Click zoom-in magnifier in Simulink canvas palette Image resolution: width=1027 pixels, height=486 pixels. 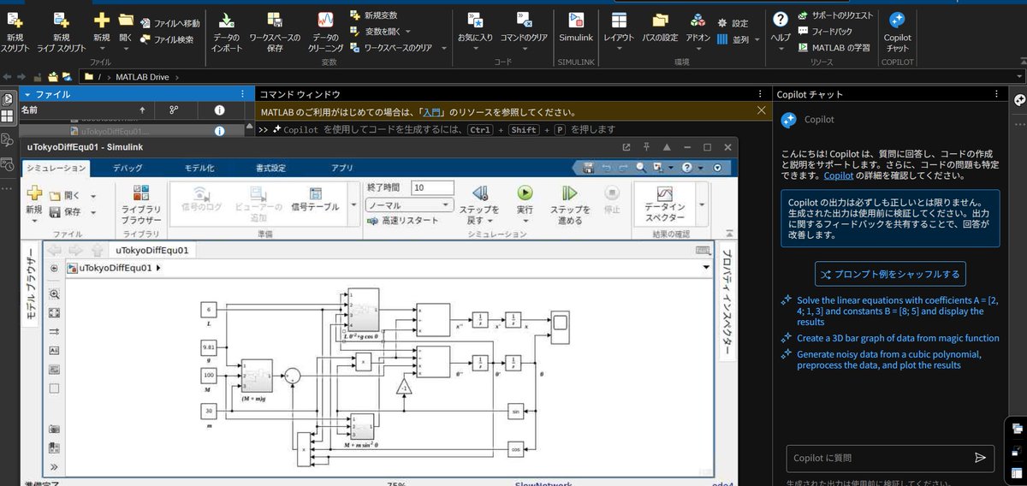55,294
